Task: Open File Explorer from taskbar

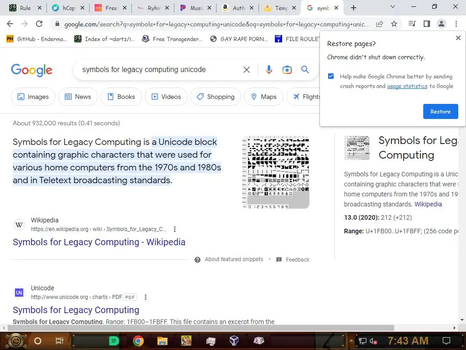Action: [162, 341]
